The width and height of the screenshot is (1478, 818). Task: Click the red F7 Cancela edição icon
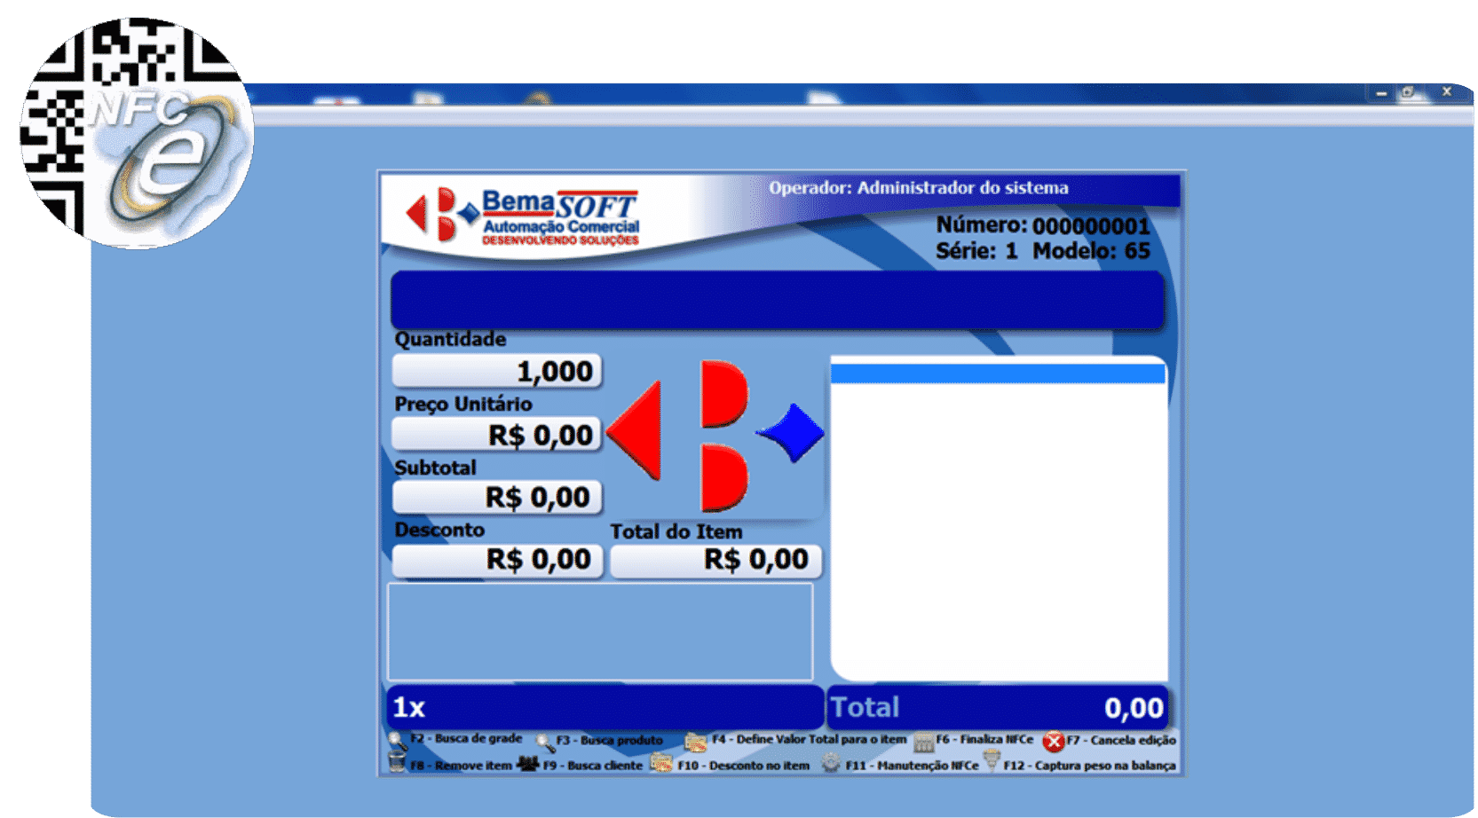click(x=1054, y=741)
